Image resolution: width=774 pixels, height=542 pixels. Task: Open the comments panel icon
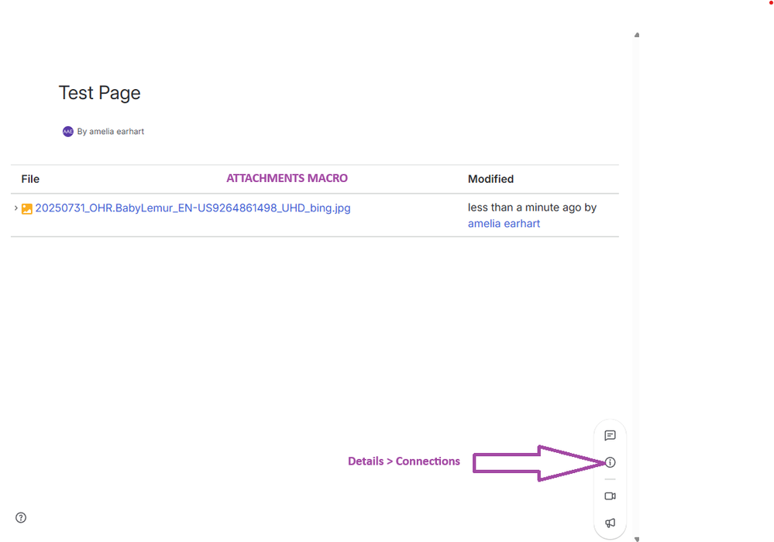tap(610, 435)
